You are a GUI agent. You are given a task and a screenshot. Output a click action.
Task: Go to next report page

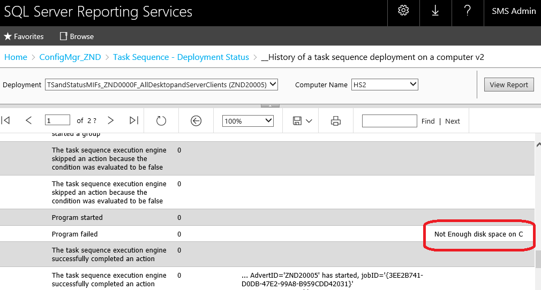click(x=110, y=121)
